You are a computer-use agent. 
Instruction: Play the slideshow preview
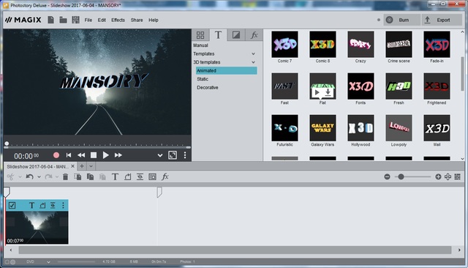[x=105, y=155]
